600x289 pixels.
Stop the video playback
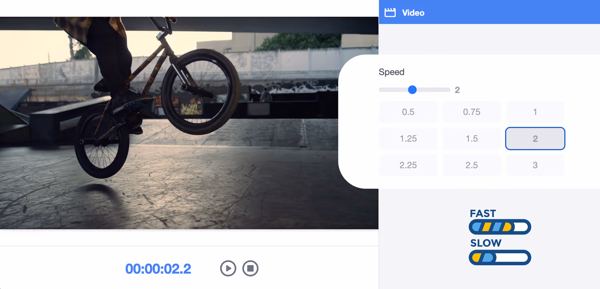[250, 269]
